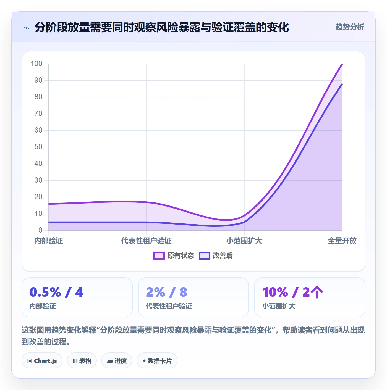Select the Chart.js tag chip

[42, 361]
